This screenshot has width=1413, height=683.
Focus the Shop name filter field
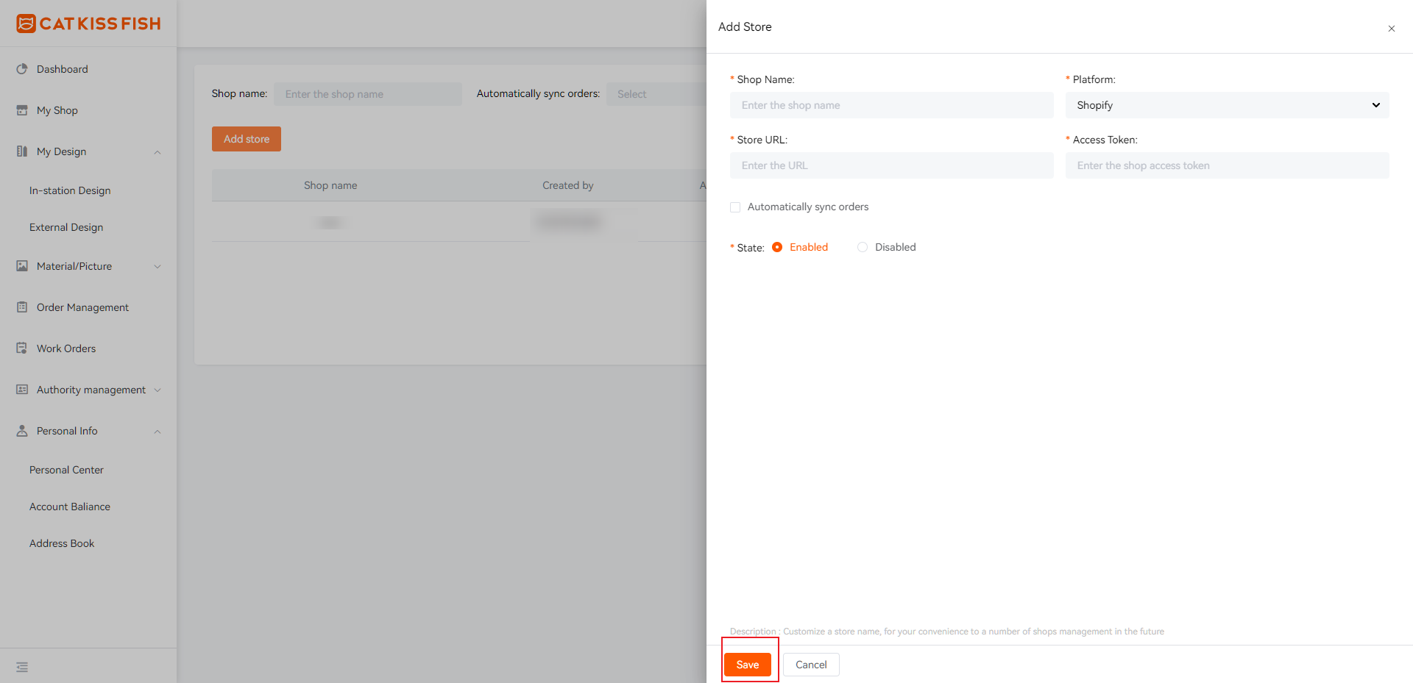[x=368, y=94]
